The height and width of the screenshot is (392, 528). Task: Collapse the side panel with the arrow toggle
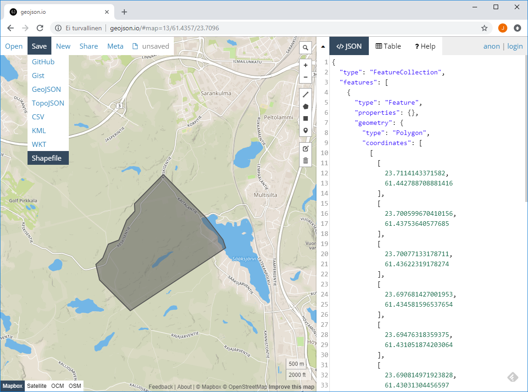[x=323, y=46]
